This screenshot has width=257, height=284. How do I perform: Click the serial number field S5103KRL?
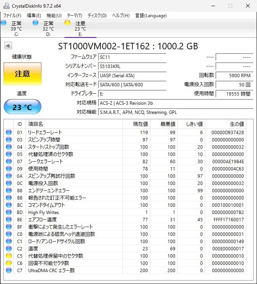pyautogui.click(x=132, y=66)
